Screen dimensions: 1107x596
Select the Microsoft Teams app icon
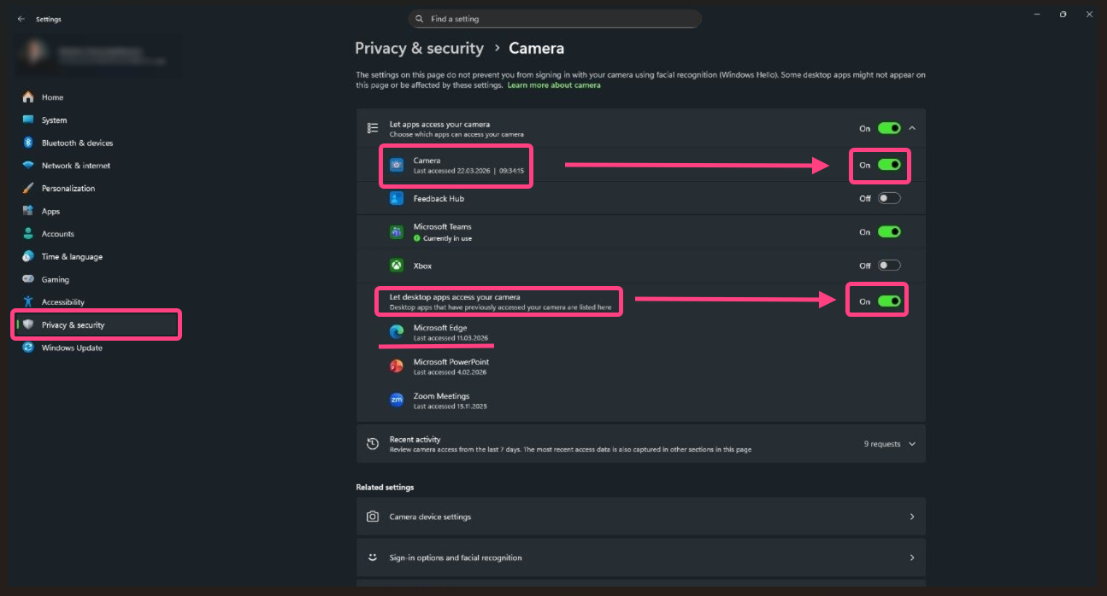tap(396, 231)
